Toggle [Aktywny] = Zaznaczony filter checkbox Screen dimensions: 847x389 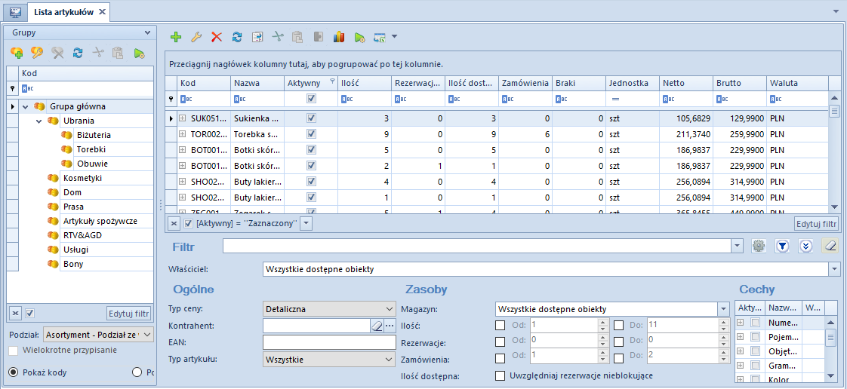click(189, 223)
